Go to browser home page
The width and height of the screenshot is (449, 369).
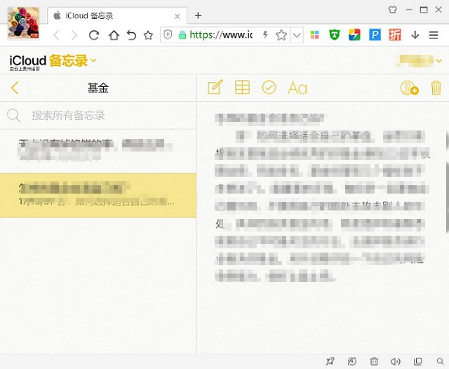pyautogui.click(x=114, y=35)
